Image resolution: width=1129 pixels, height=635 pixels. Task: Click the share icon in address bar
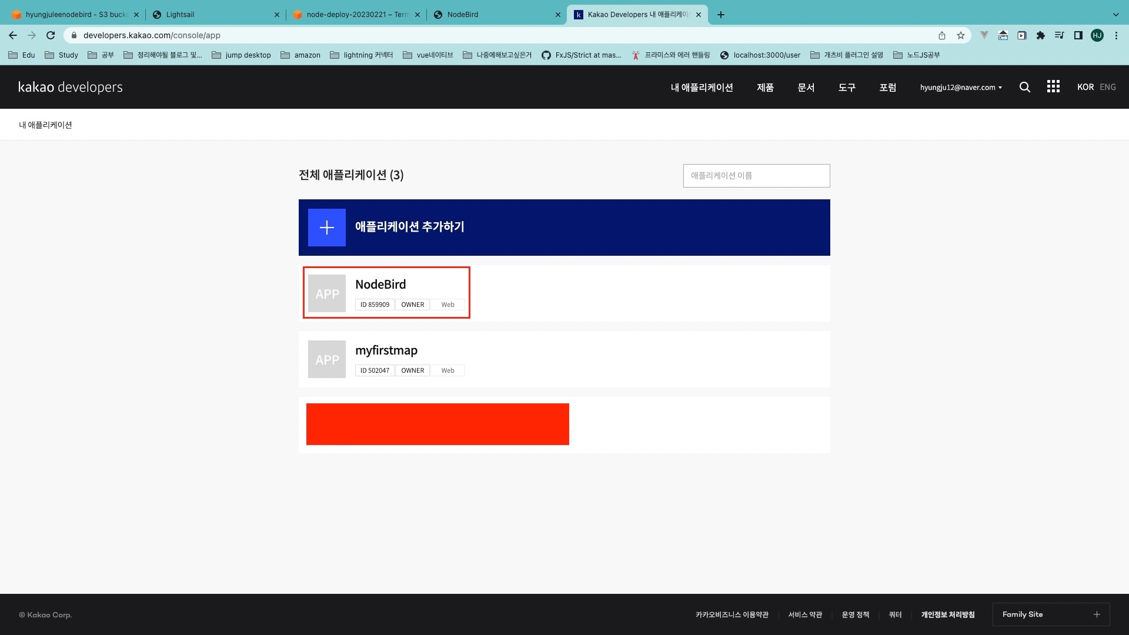pyautogui.click(x=942, y=35)
